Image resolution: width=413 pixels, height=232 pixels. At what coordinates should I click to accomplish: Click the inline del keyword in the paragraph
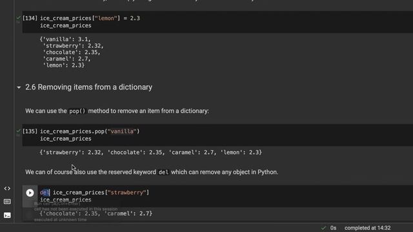(163, 172)
